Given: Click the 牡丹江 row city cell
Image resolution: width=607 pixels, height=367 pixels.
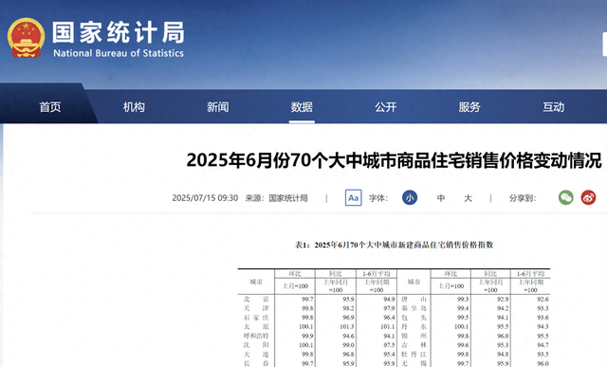Looking at the screenshot, I should 414,355.
